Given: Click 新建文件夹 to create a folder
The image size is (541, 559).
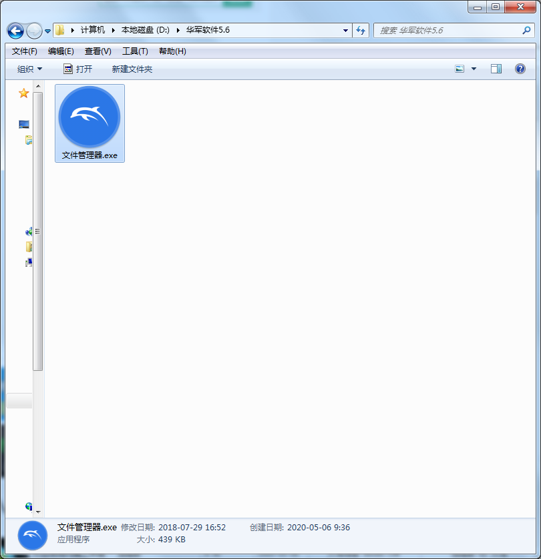Looking at the screenshot, I should click(x=132, y=68).
